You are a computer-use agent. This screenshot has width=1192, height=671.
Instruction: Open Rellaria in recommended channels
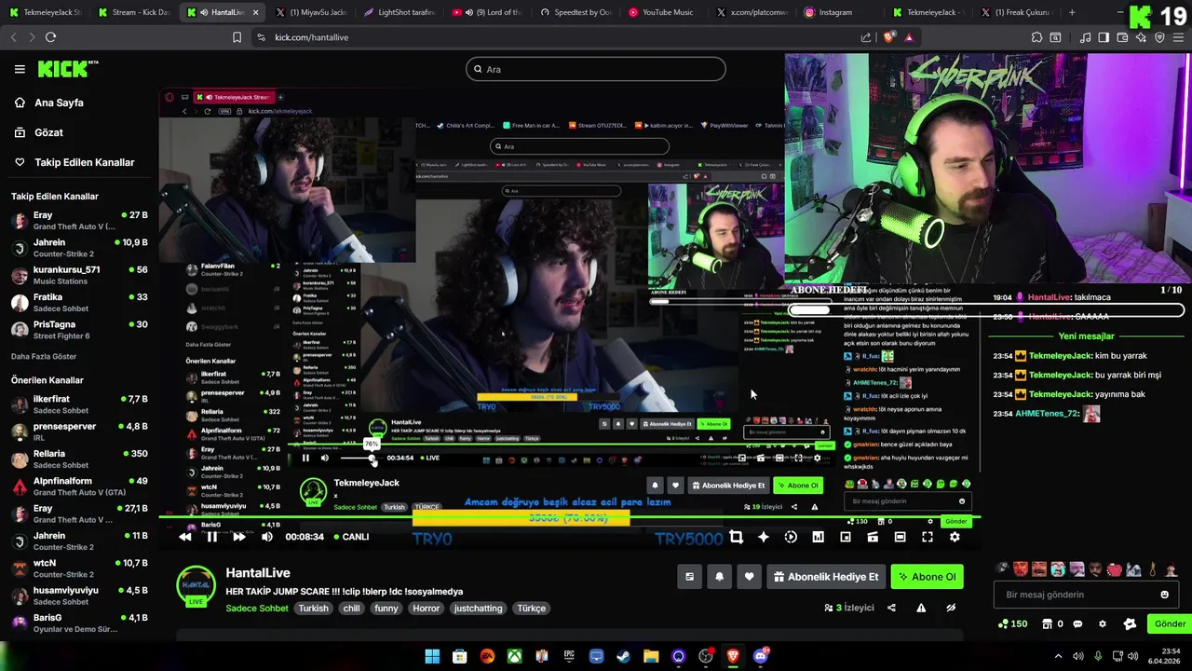tap(79, 459)
